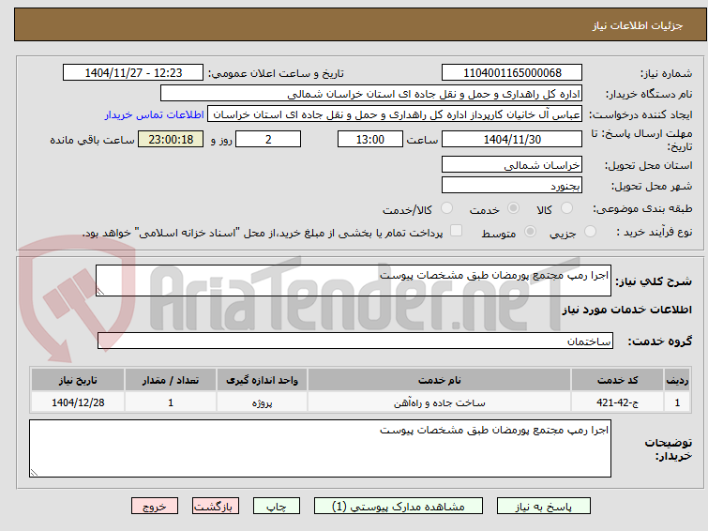Click the واحد اندازه گیری column header
The image size is (708, 531).
[262, 380]
